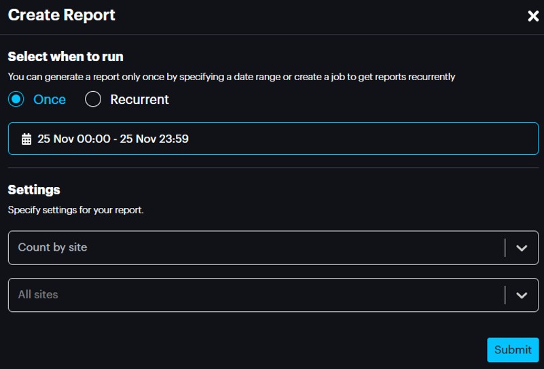The height and width of the screenshot is (369, 544).
Task: Expand the chevron beside 'All sites'
Action: [x=522, y=296]
